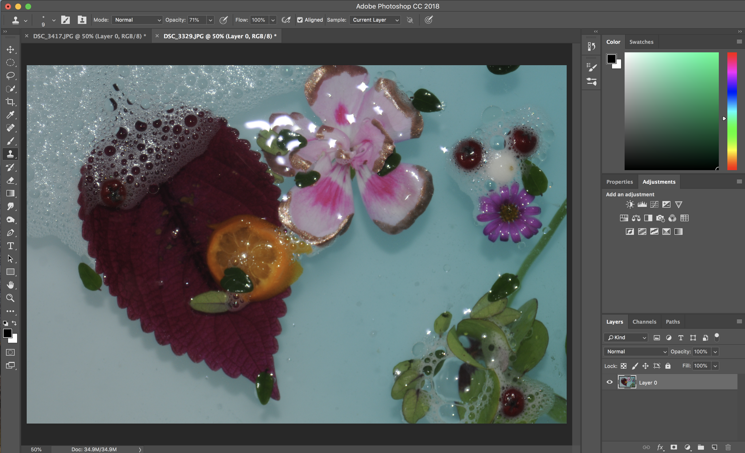Pick the Eyedropper tool

pyautogui.click(x=10, y=115)
